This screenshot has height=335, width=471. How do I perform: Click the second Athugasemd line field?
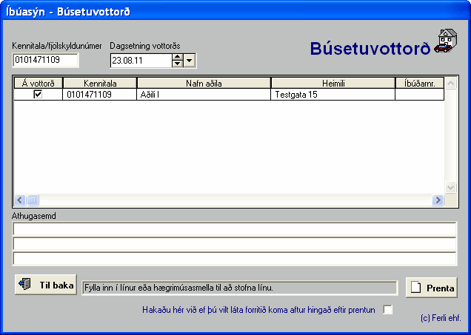tap(235, 244)
